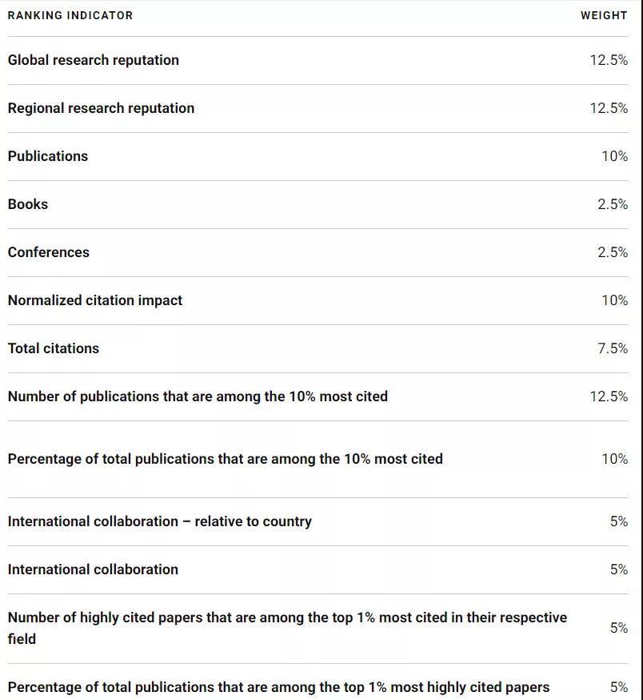Image resolution: width=643 pixels, height=700 pixels.
Task: Click the Regional research reputation indicator
Action: 101,108
